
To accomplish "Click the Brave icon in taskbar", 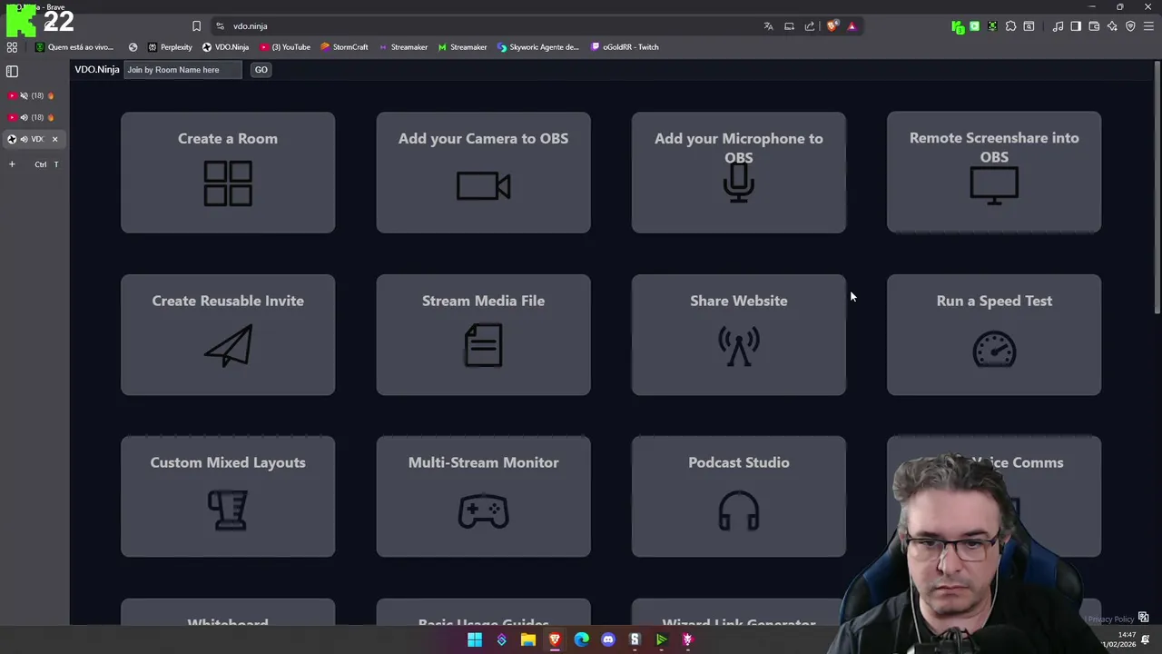I will 555,639.
